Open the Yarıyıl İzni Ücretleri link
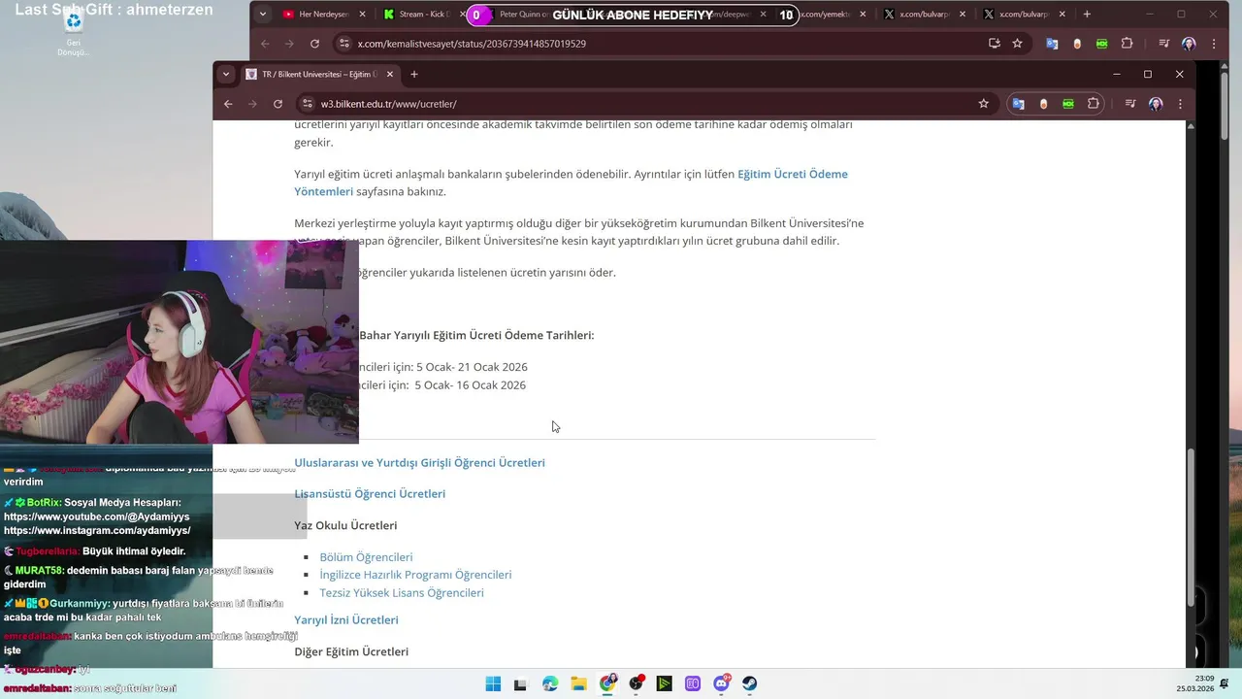This screenshot has height=699, width=1242. [x=346, y=620]
